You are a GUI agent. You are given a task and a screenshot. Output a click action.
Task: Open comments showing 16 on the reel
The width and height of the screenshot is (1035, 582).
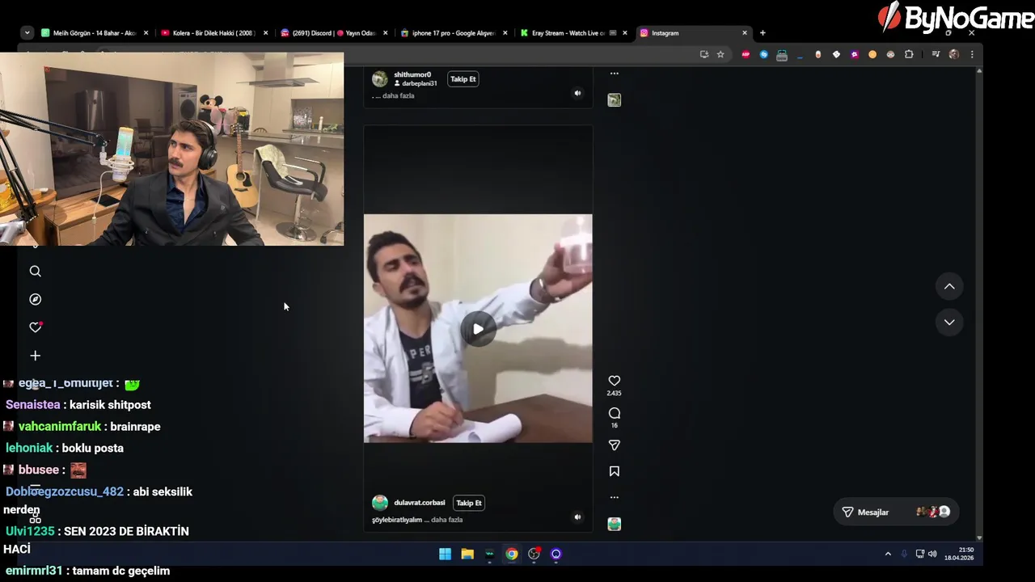point(615,413)
